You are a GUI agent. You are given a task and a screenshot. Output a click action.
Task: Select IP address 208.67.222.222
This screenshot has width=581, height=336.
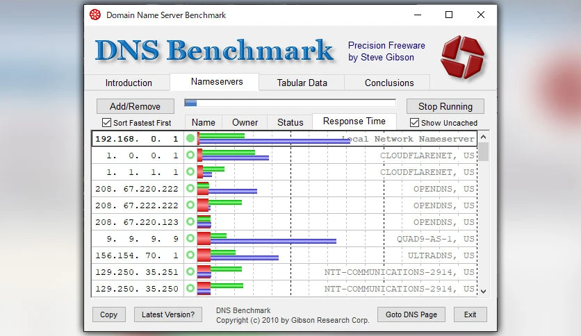[x=137, y=205]
